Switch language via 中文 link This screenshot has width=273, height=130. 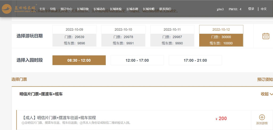(263, 9)
